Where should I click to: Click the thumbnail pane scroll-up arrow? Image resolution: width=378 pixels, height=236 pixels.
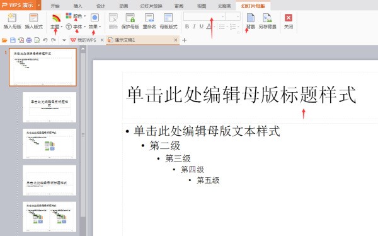click(x=83, y=49)
